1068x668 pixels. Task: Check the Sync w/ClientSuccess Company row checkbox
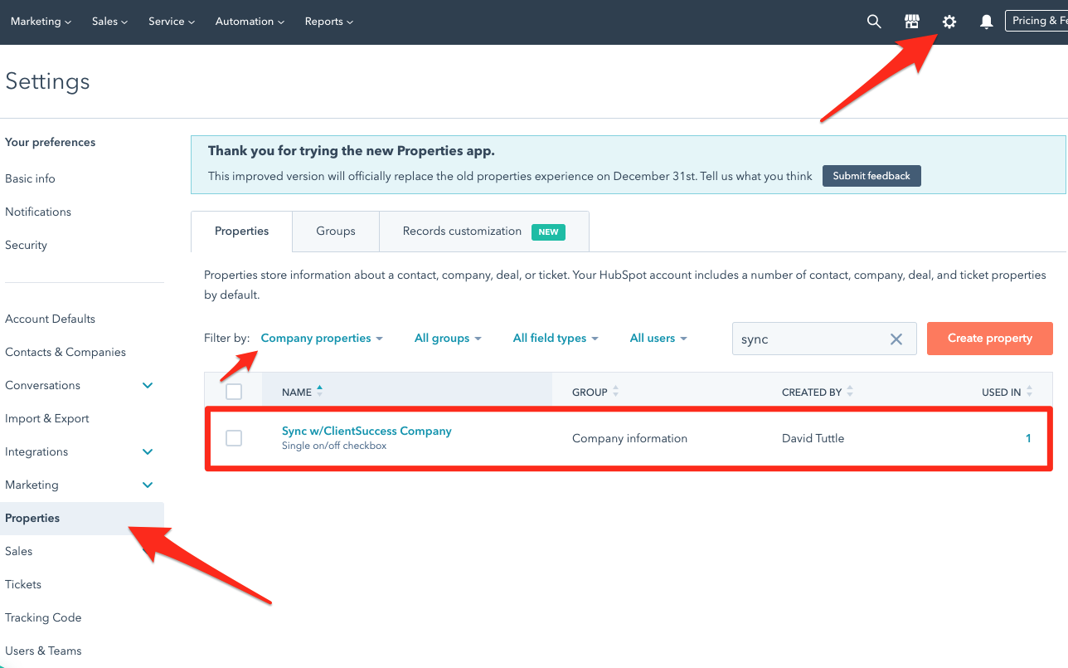(234, 438)
